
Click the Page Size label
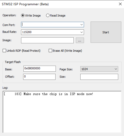(66, 69)
